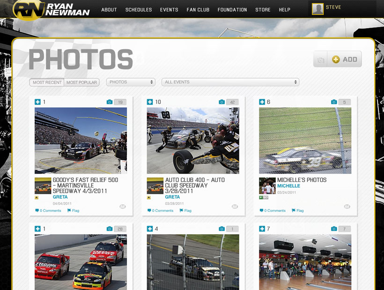This screenshot has height=290, width=384.
Task: Click the plus icon on Auto Club 400 card
Action: pos(150,102)
